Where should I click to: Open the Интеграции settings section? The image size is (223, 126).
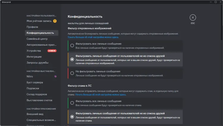click(34, 57)
